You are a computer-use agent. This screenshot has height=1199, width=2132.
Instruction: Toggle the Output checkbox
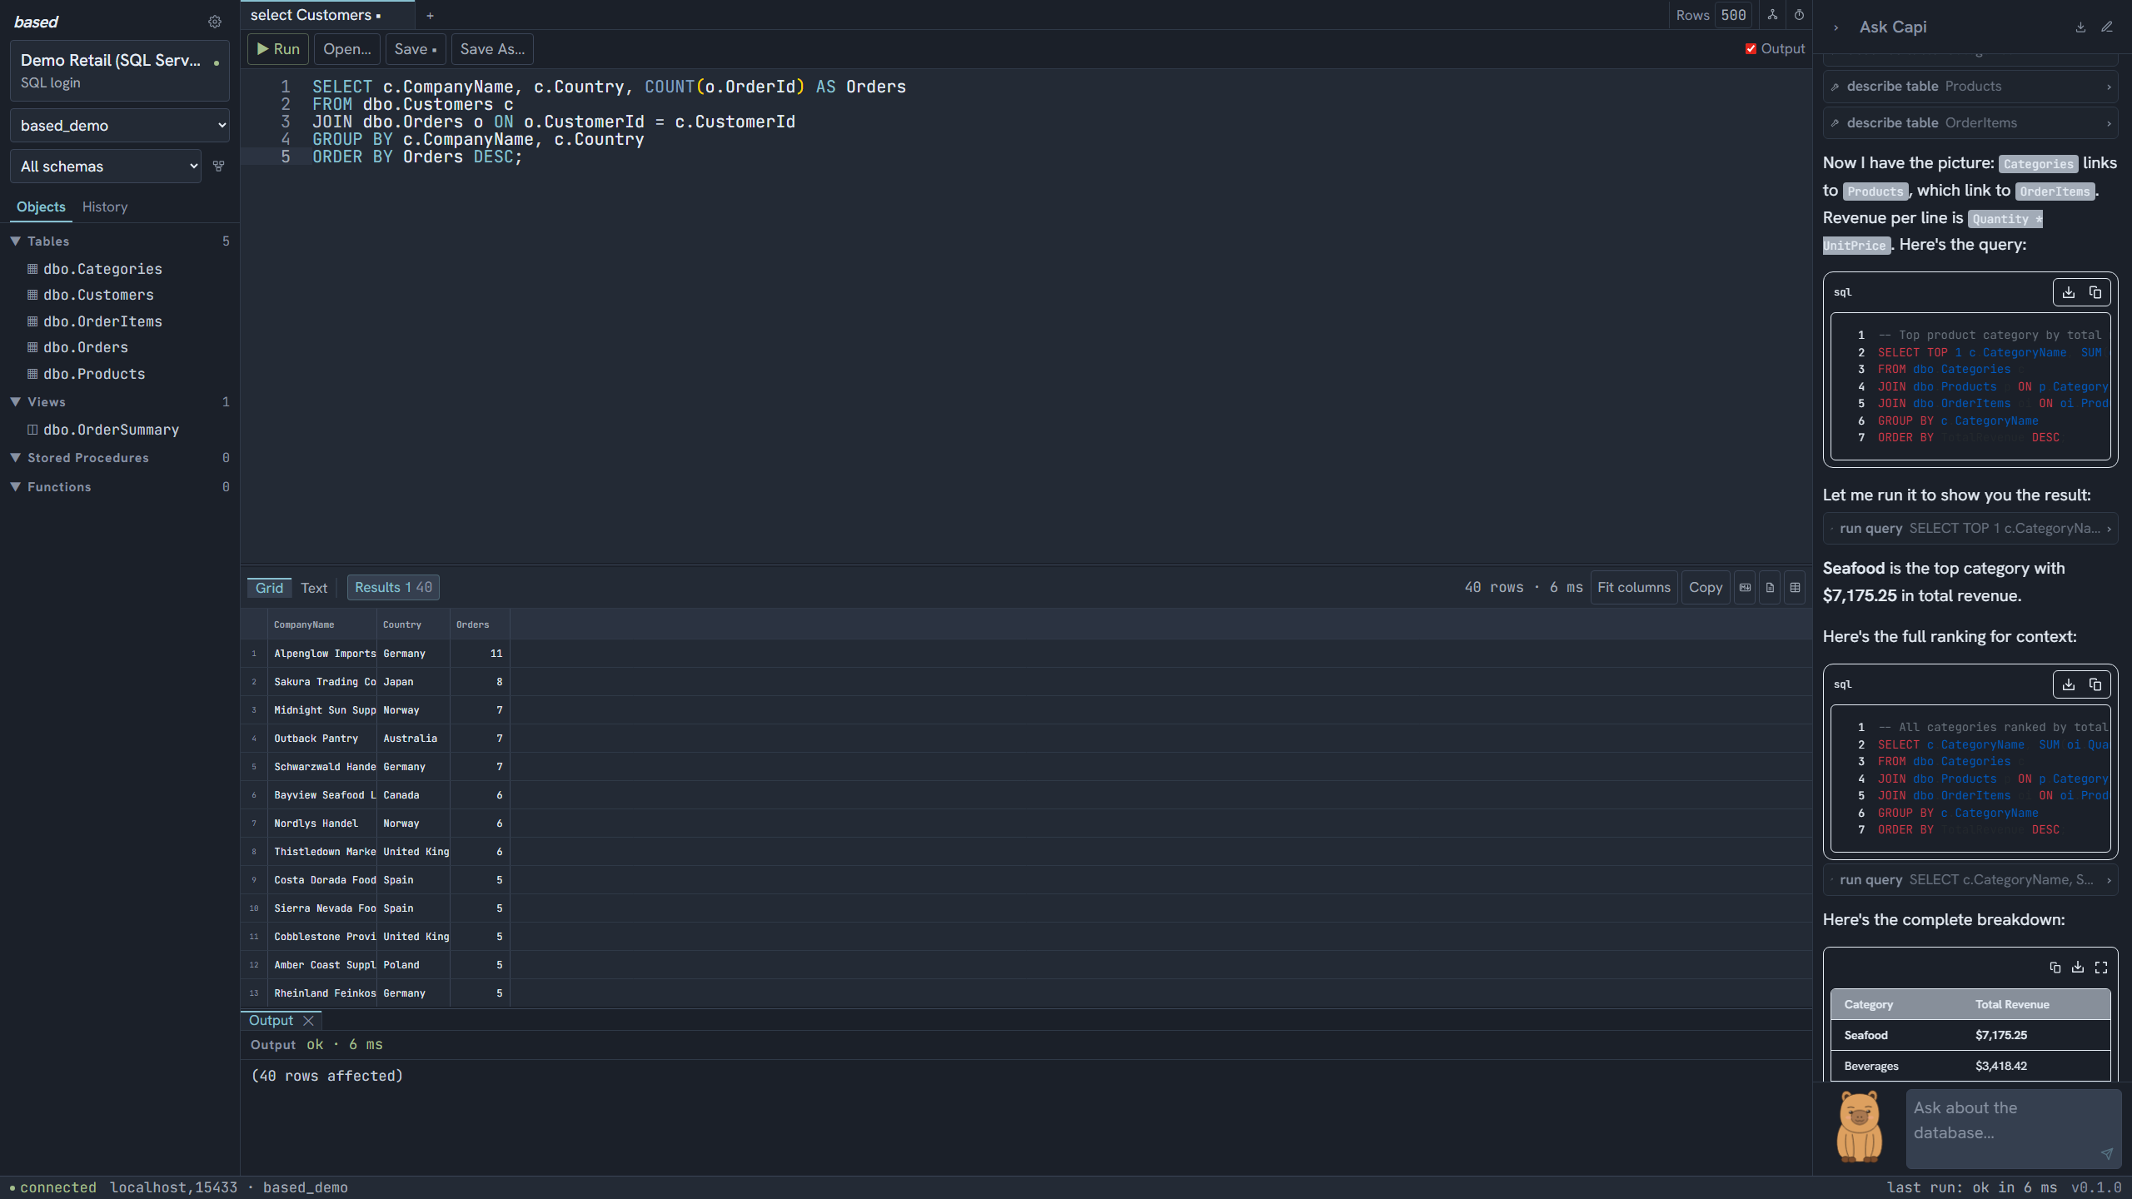[x=1751, y=49]
